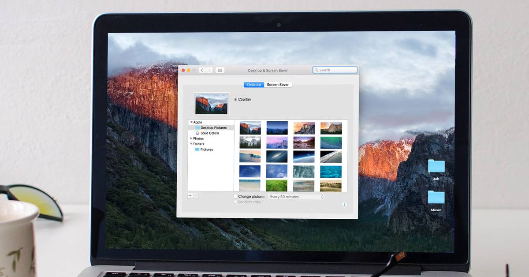Screen dimensions: 529x277
Task: Select the Desktop tab
Action: pos(254,84)
